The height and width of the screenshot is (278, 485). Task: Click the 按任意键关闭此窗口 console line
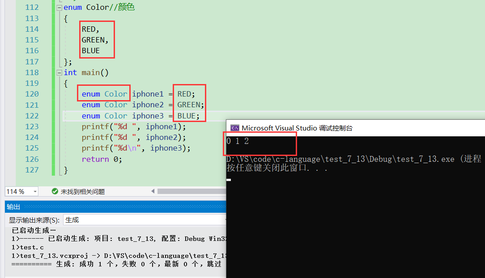tap(277, 168)
